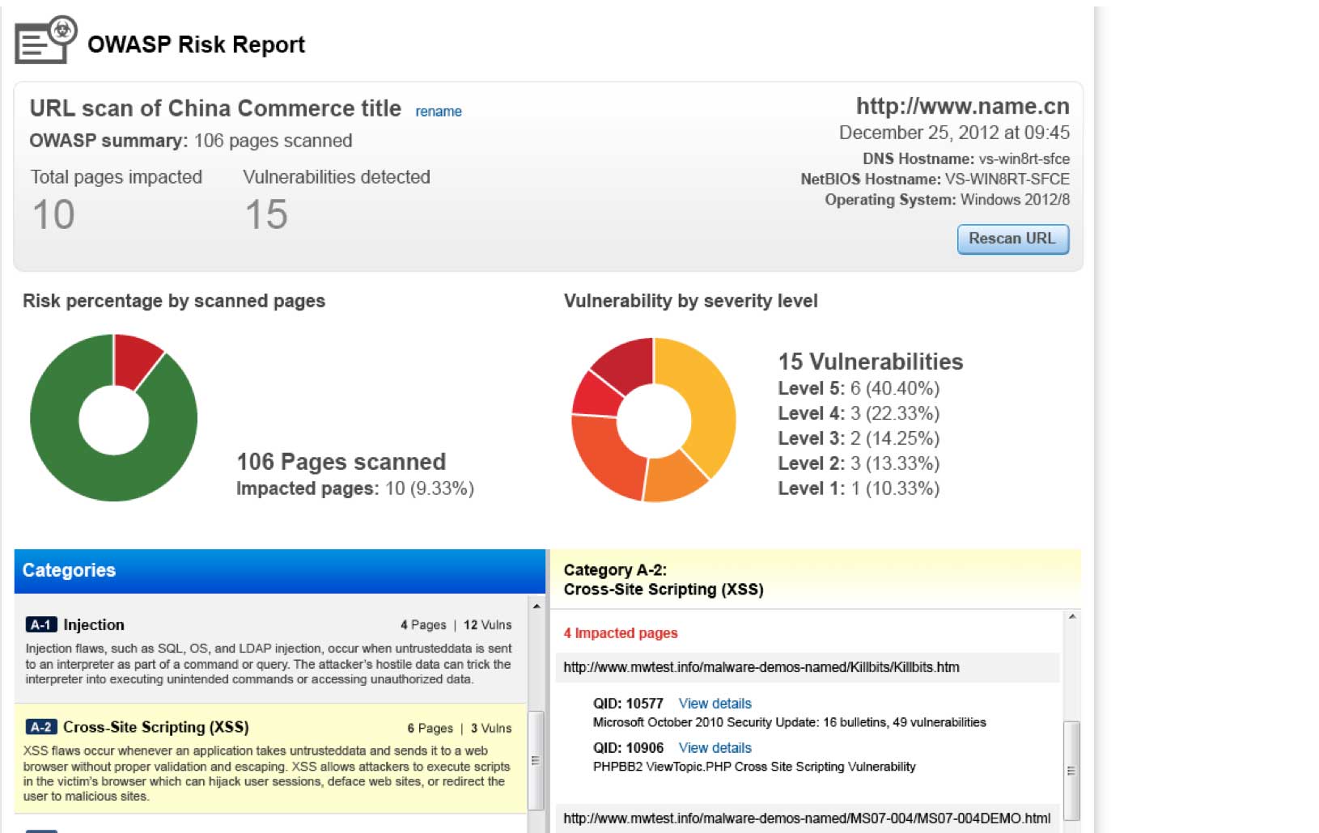1319x833 pixels.
Task: Click the OWASP Risk Report icon
Action: tap(45, 40)
